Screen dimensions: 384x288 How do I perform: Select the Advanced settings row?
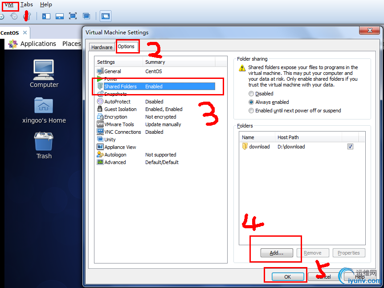(156, 162)
